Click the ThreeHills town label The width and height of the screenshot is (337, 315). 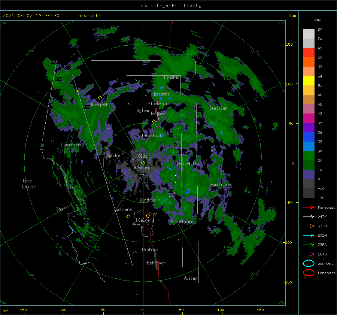(x=188, y=164)
